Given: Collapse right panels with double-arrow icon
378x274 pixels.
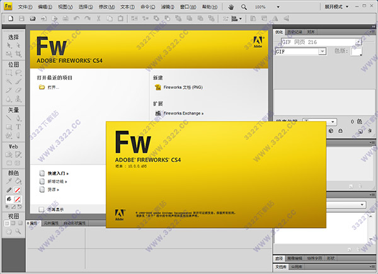Looking at the screenshot, I should point(374,26).
